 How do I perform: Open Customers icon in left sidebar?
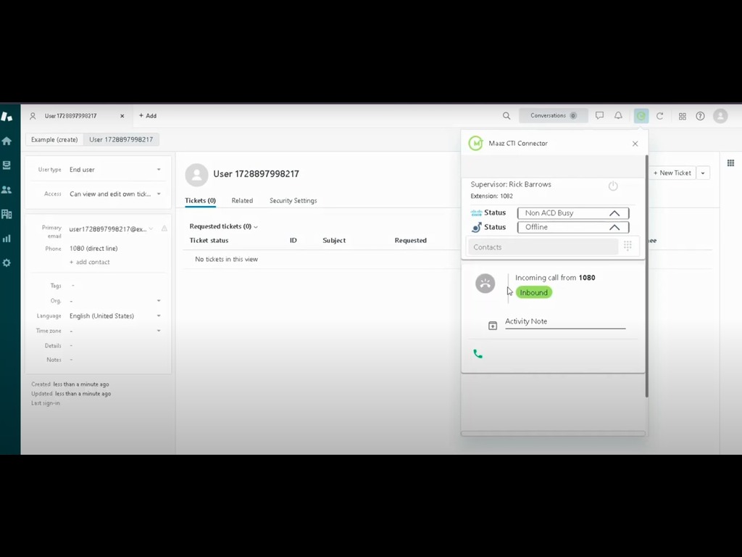coord(7,189)
